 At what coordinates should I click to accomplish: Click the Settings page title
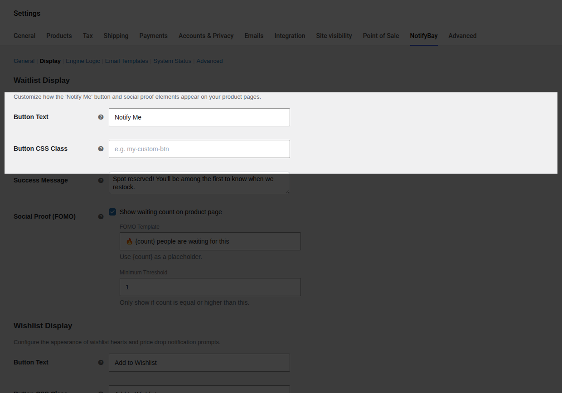[x=27, y=14]
